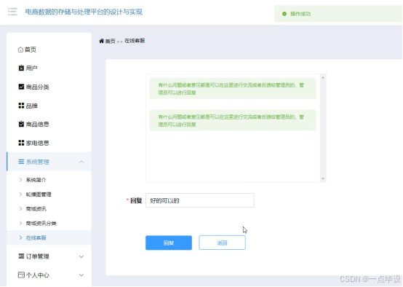This screenshot has width=403, height=287.
Task: Open 商城资讯 submenu item
Action: [x=49, y=209]
